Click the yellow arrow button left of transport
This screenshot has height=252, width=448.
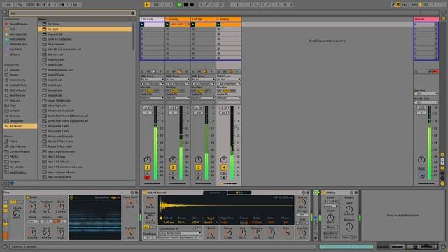pyautogui.click(x=147, y=5)
